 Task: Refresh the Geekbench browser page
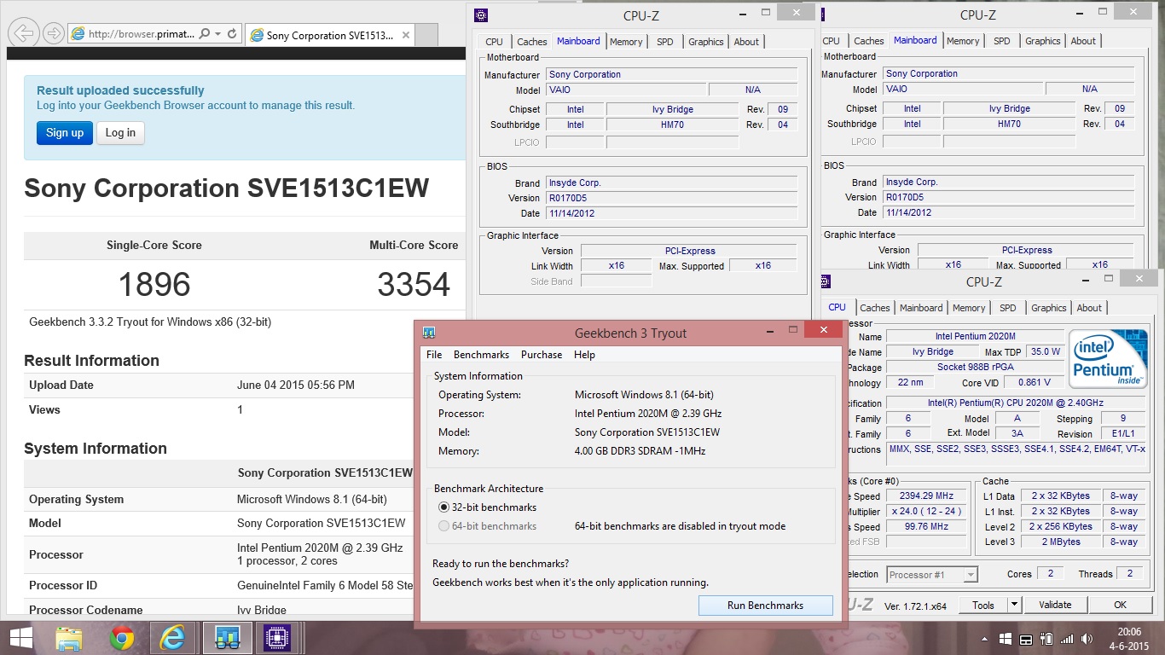(x=232, y=34)
